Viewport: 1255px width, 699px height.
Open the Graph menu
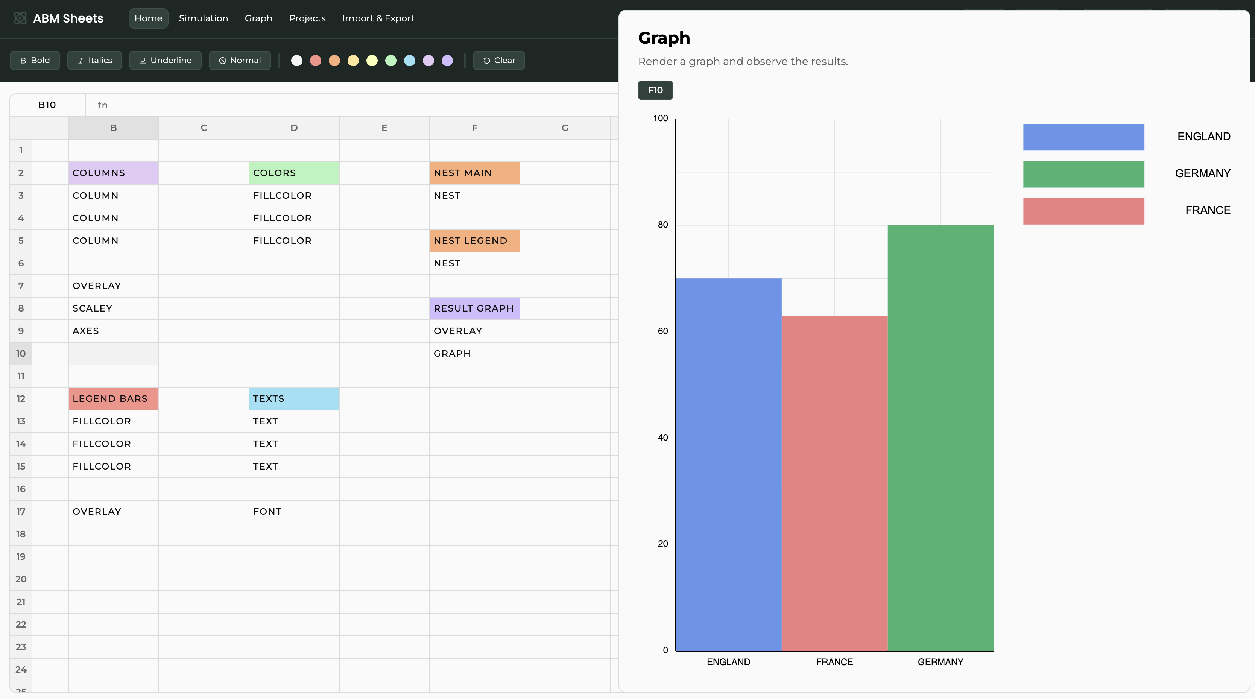point(258,18)
